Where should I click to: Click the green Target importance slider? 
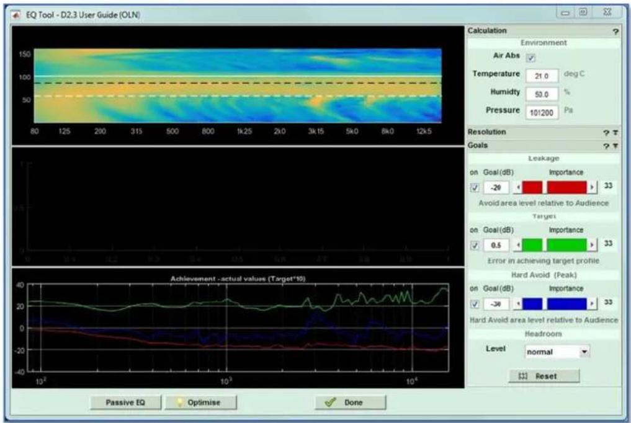tap(555, 245)
